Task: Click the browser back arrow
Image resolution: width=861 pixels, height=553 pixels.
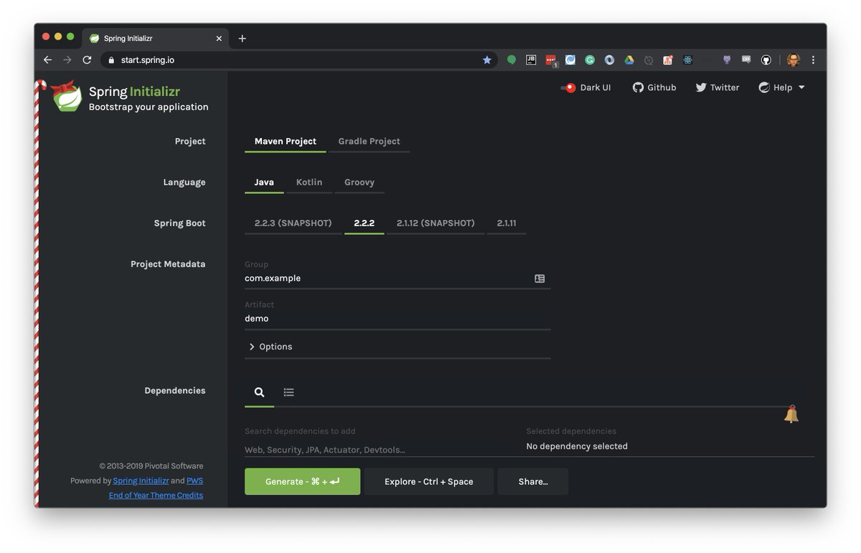Action: pyautogui.click(x=47, y=60)
